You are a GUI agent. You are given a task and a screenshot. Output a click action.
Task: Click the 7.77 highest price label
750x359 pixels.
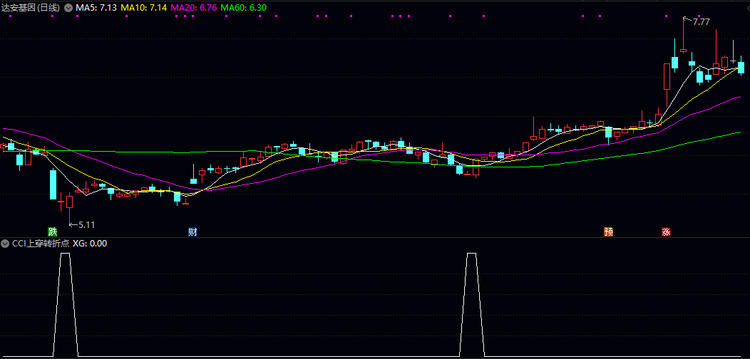(x=701, y=22)
